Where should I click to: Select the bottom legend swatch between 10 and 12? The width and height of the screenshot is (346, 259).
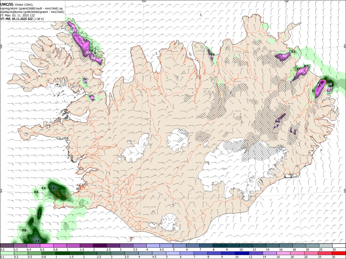[x=242, y=253]
